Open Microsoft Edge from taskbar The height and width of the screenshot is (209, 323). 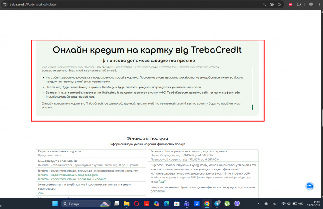pos(167,204)
